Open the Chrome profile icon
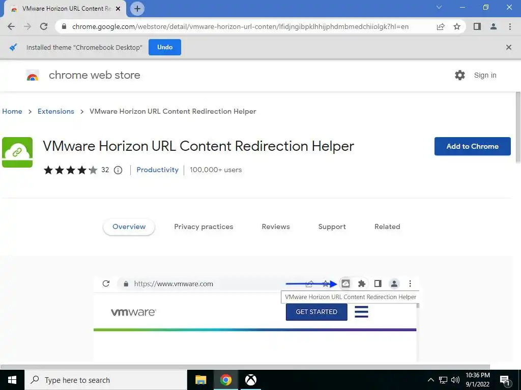Image resolution: width=521 pixels, height=390 pixels. point(494,26)
